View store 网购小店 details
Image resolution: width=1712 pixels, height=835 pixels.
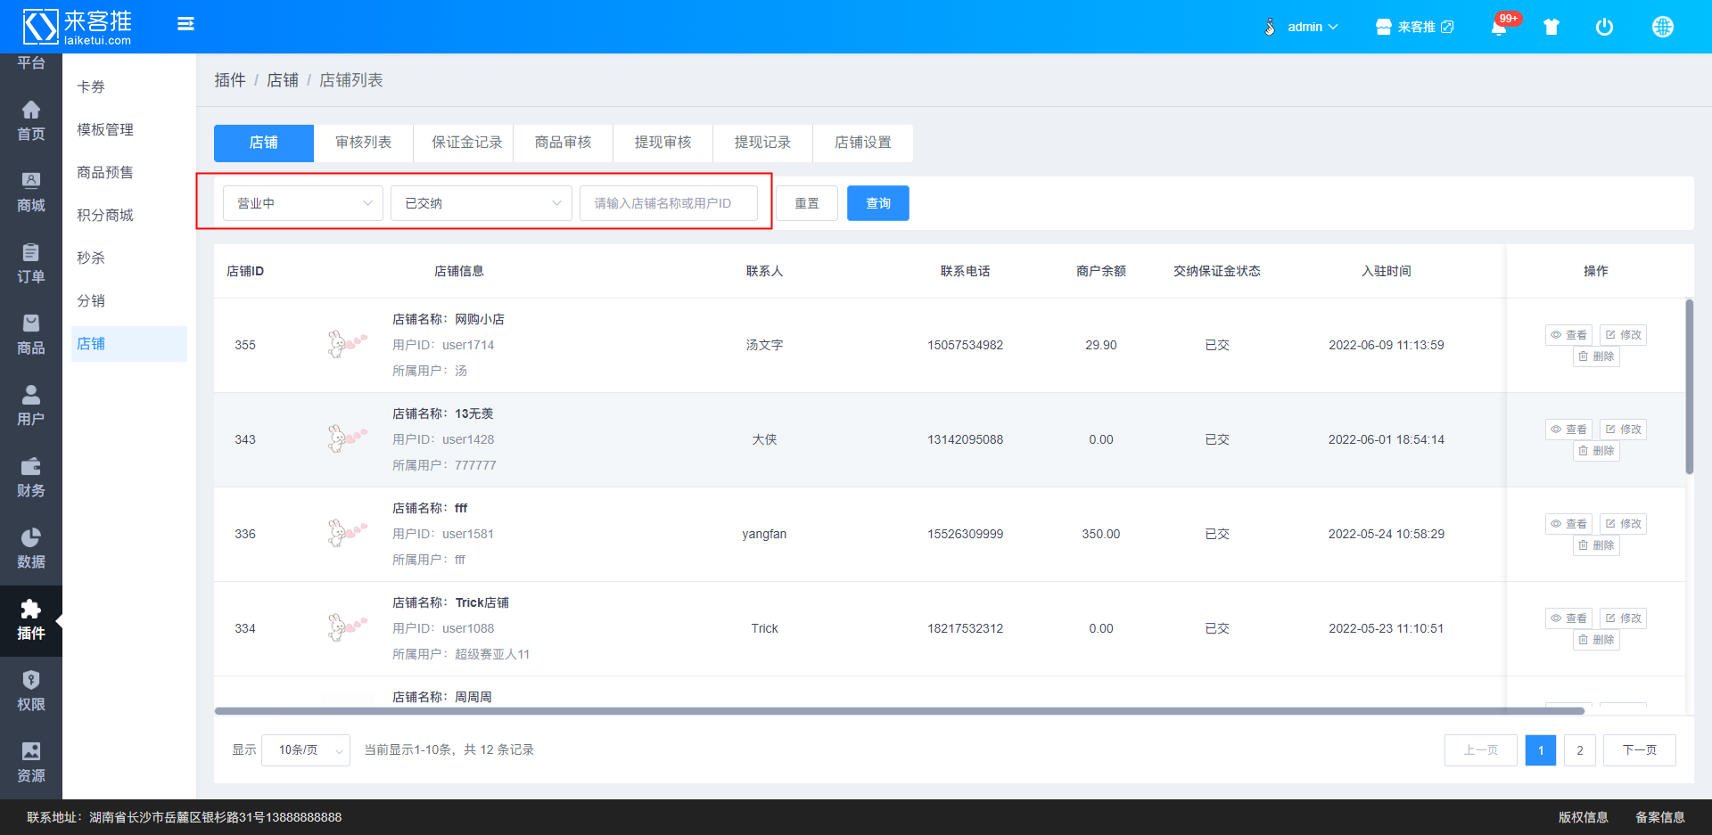(x=1568, y=335)
